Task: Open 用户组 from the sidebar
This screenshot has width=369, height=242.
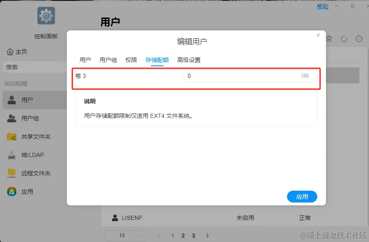Action: 12,118
